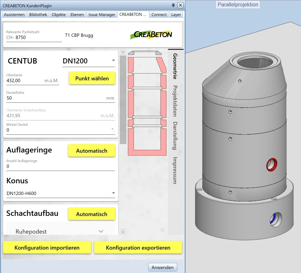
Task: Click the Oberkante Schachtaufbau field
Action: click(x=60, y=116)
